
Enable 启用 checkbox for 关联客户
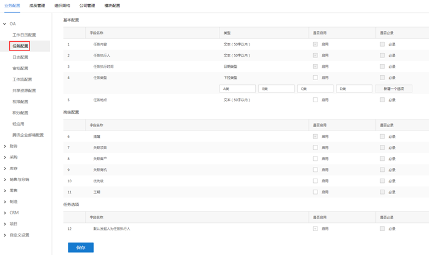pyautogui.click(x=315, y=158)
